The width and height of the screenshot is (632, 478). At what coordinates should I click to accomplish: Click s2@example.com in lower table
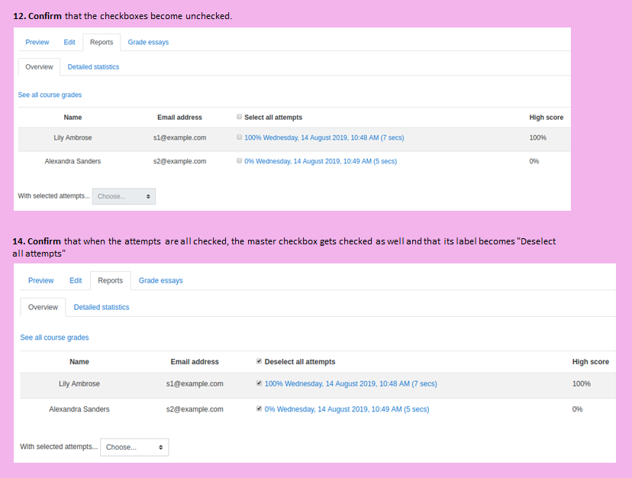tap(195, 409)
